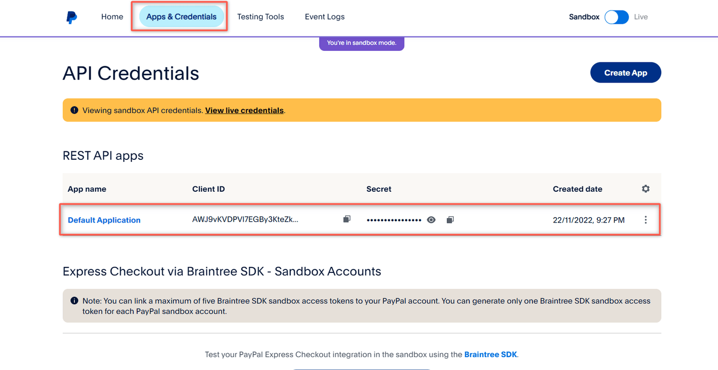Click the PayPal logo

[71, 16]
